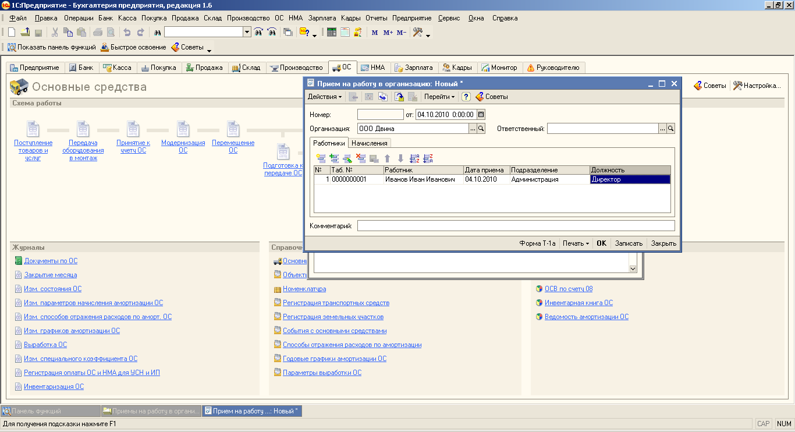Click the Форма Т-1а button
The image size is (795, 432).
537,243
